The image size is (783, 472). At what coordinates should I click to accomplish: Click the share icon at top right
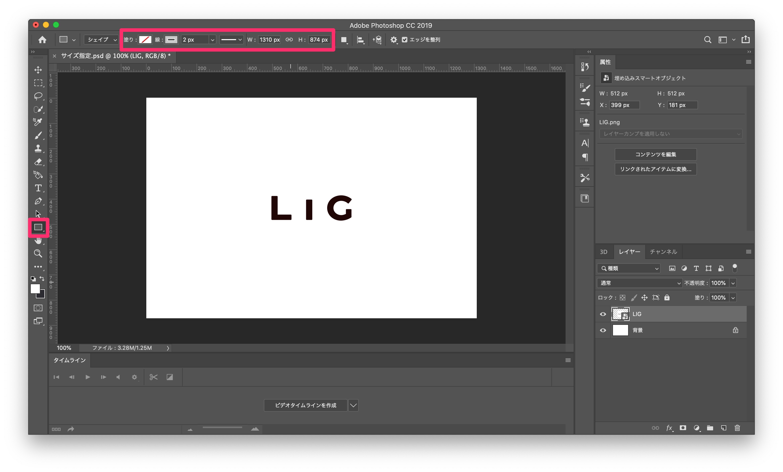[x=745, y=39]
